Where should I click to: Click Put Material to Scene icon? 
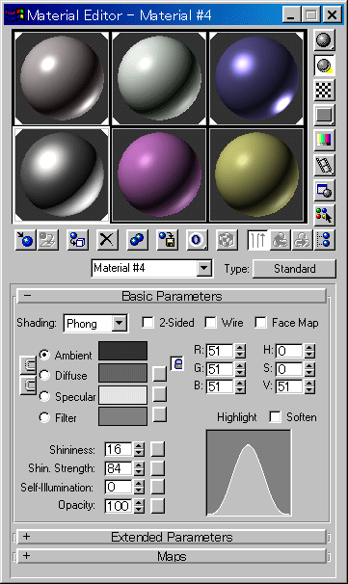[x=48, y=240]
